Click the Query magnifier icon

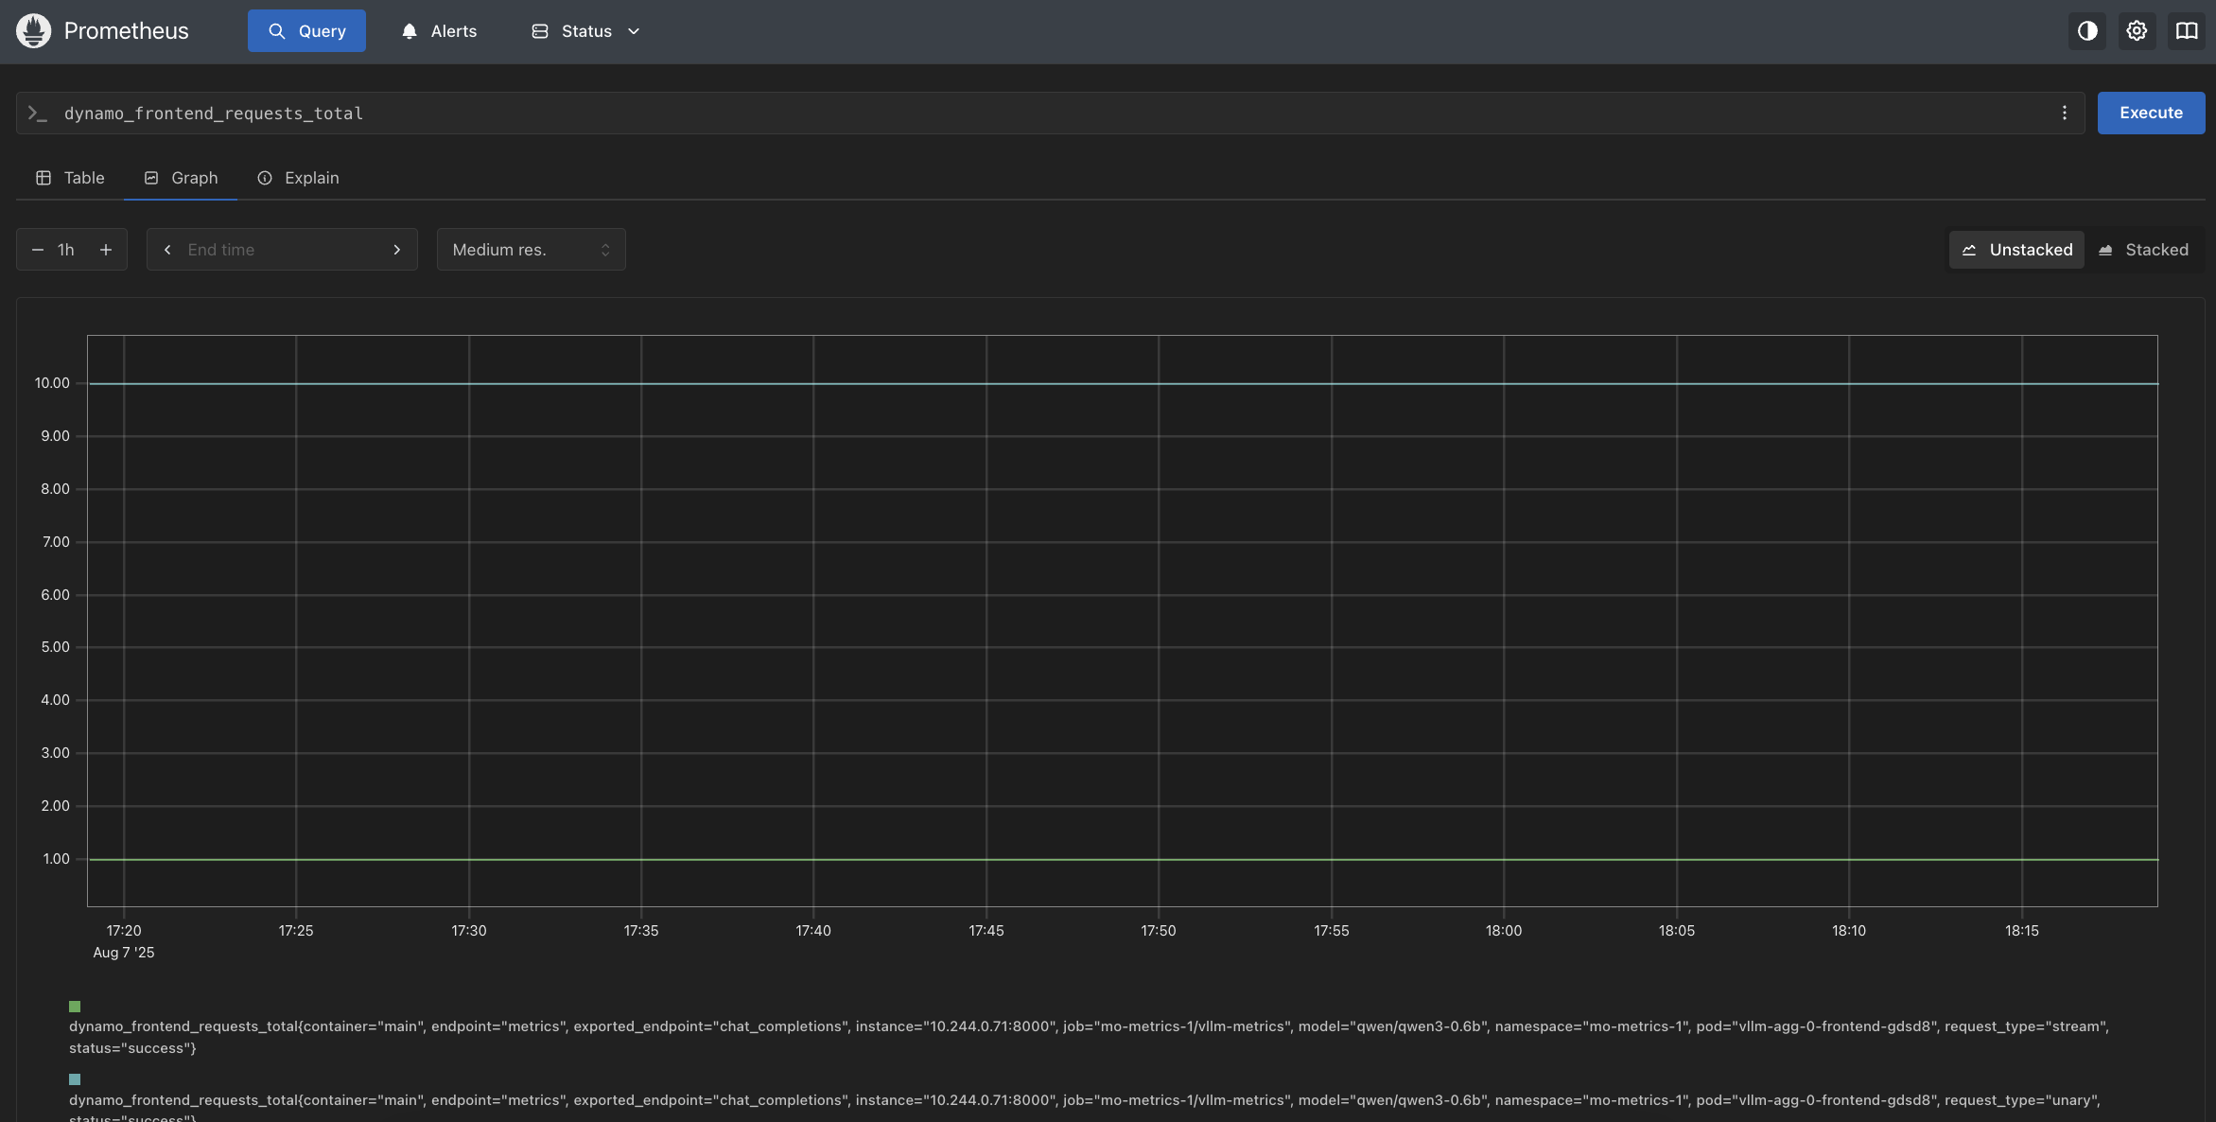pos(278,30)
